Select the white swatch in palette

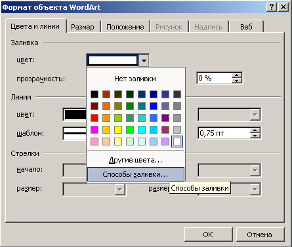177,142
